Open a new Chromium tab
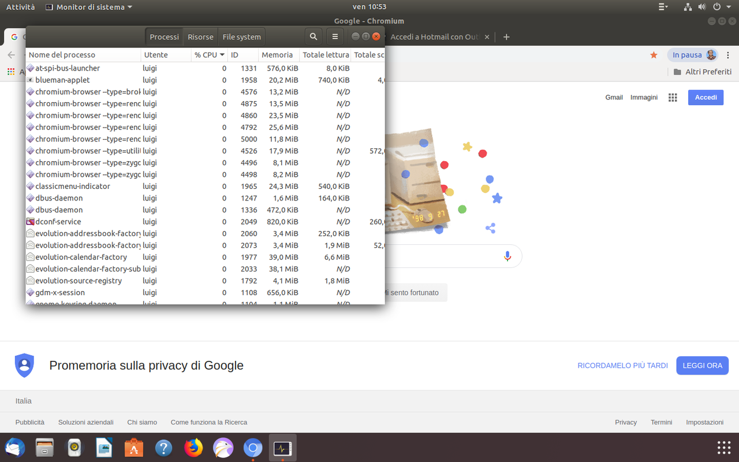 pos(506,36)
